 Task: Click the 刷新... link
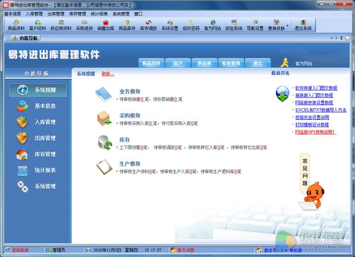pos(108,74)
